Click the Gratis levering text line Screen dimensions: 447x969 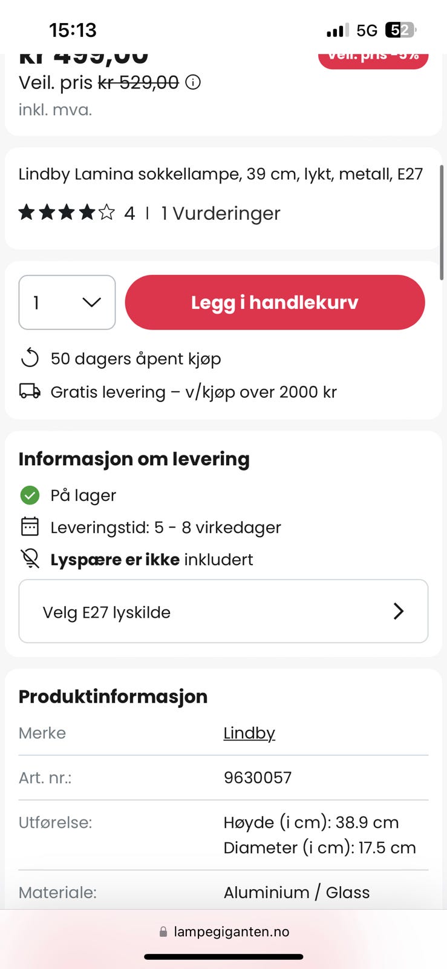tap(194, 392)
